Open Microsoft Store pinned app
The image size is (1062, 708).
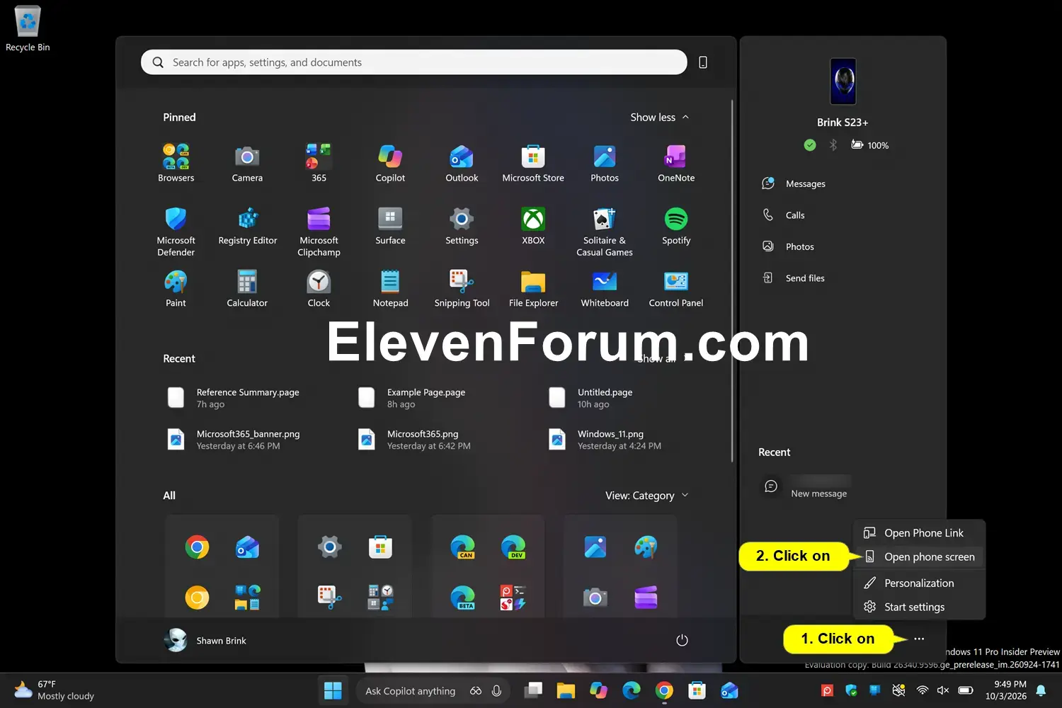point(533,164)
